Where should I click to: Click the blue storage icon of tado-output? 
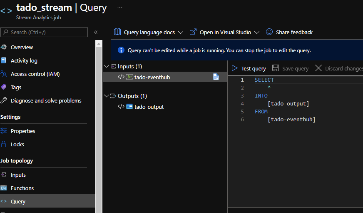[129, 106]
